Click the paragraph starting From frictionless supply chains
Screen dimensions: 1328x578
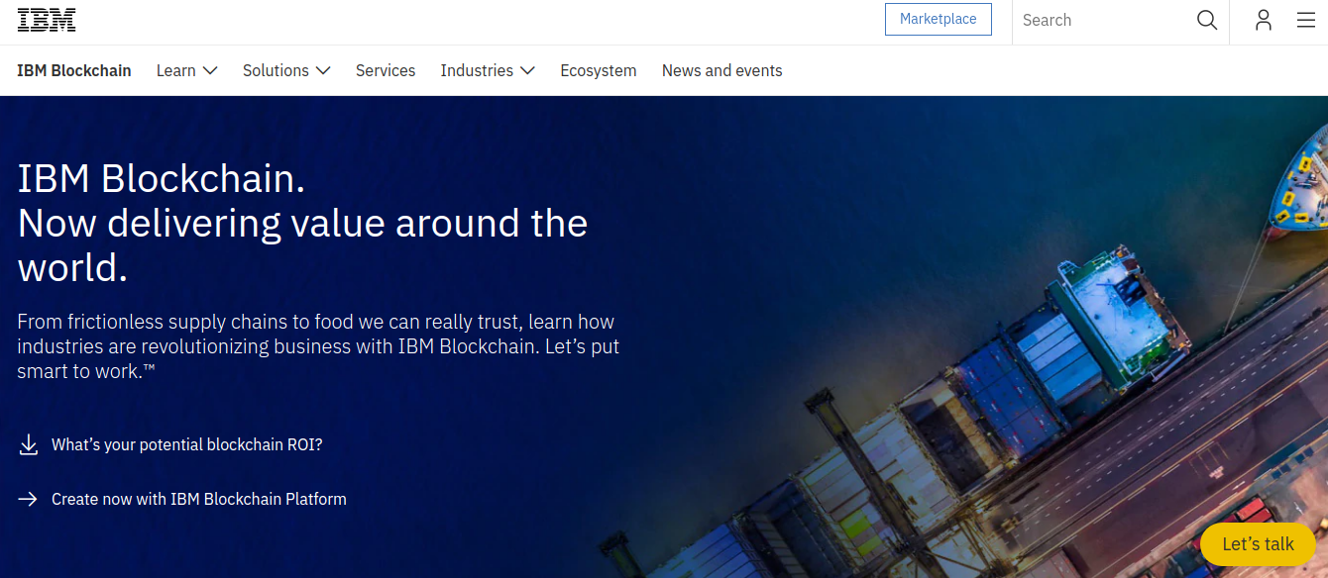pyautogui.click(x=318, y=346)
